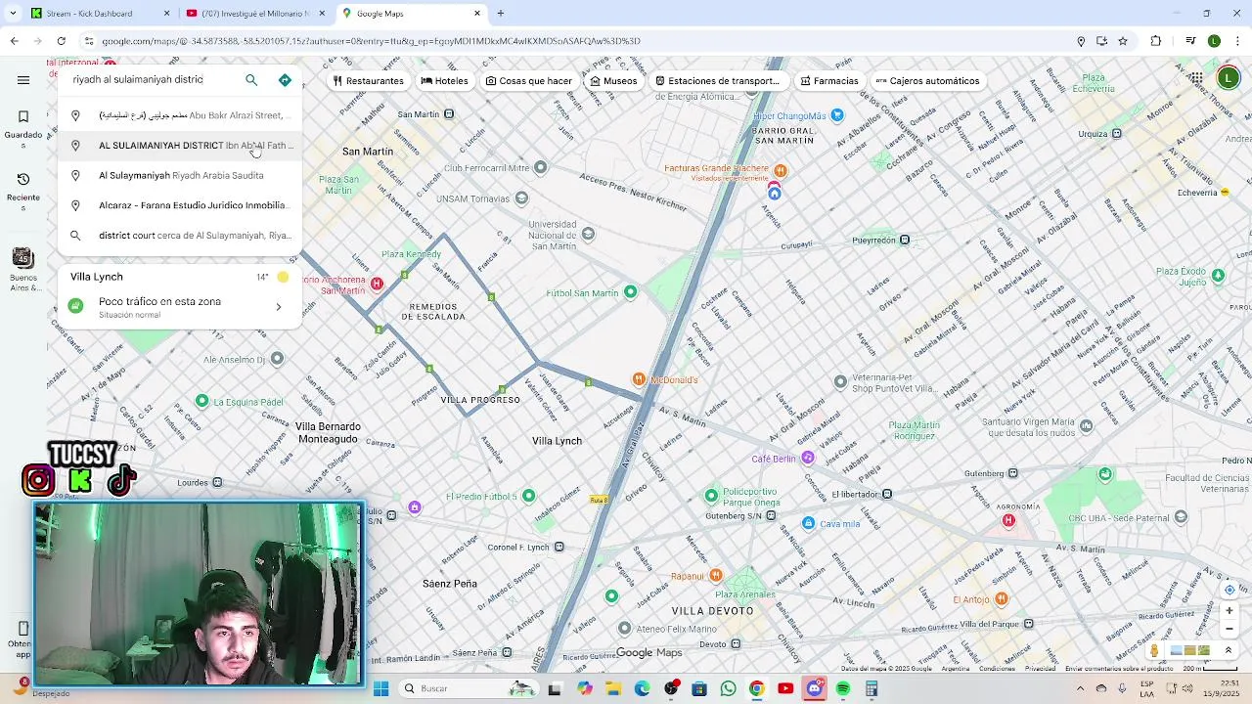Filter map by Estaciones de transporte
The width and height of the screenshot is (1252, 704).
(x=717, y=81)
